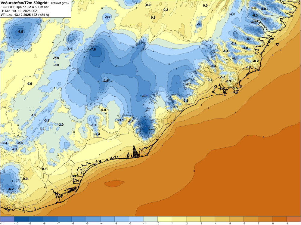Select legend swatch between 0 and 1
The height and width of the screenshot is (225, 301).
[x=165, y=219]
